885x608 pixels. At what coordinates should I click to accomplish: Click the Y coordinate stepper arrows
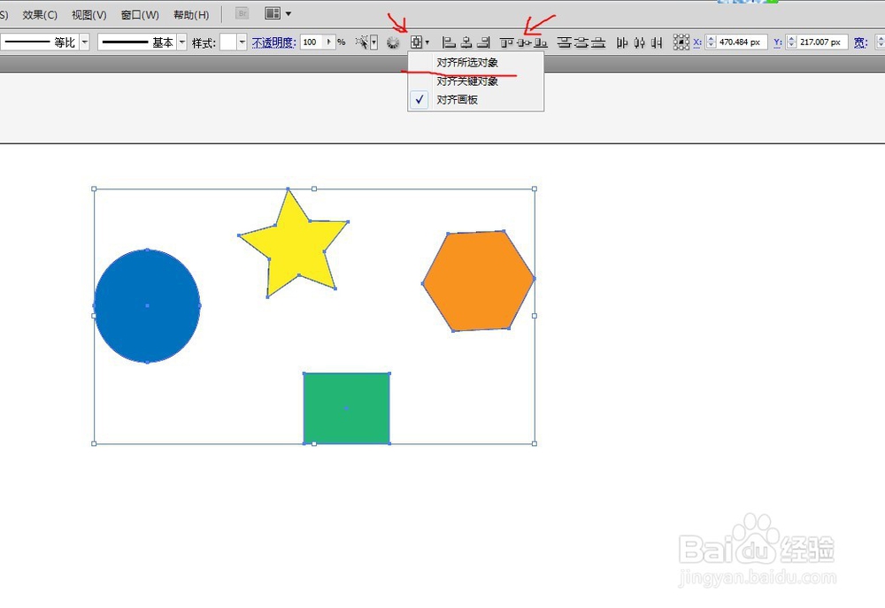click(792, 42)
